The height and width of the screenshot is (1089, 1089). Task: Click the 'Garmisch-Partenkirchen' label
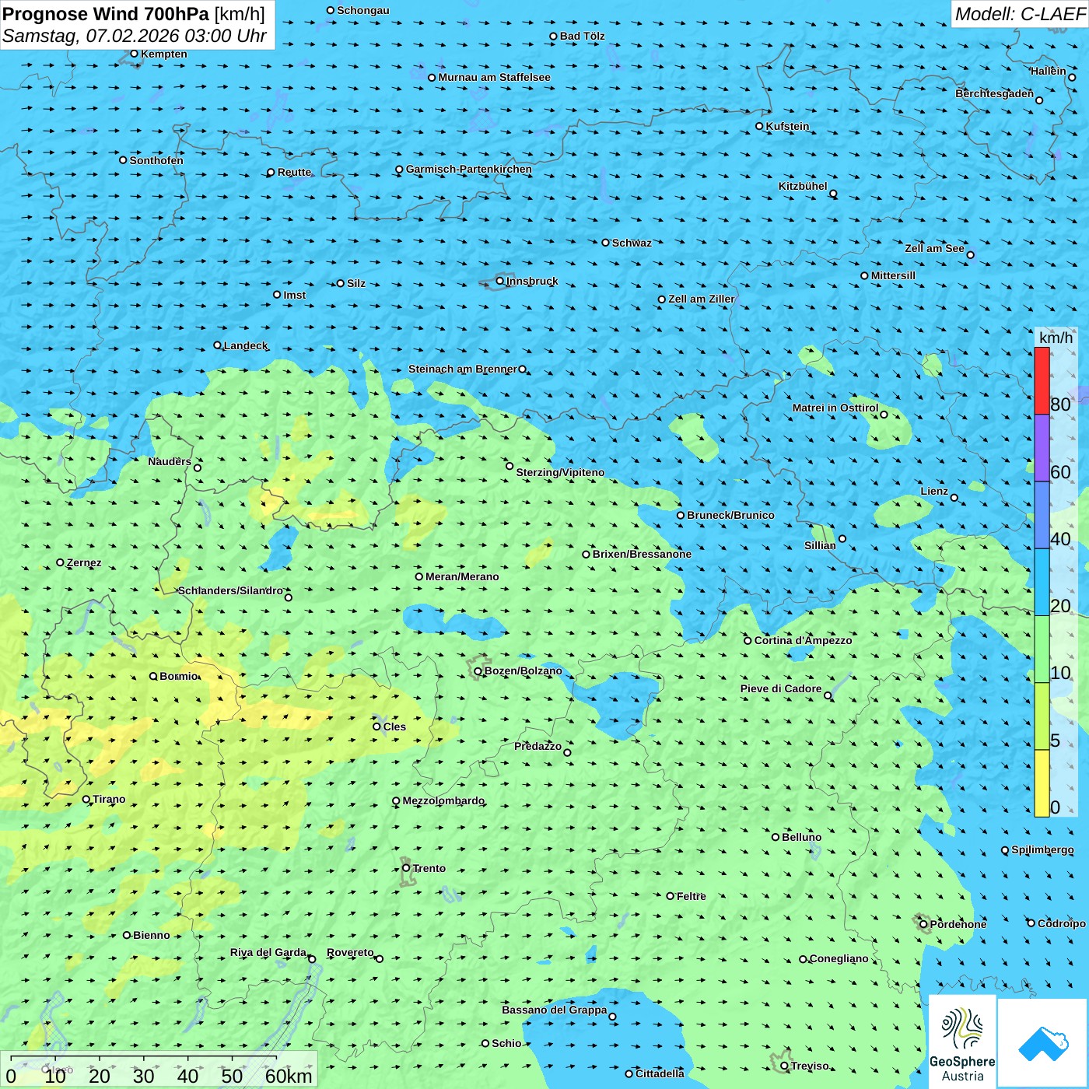469,169
